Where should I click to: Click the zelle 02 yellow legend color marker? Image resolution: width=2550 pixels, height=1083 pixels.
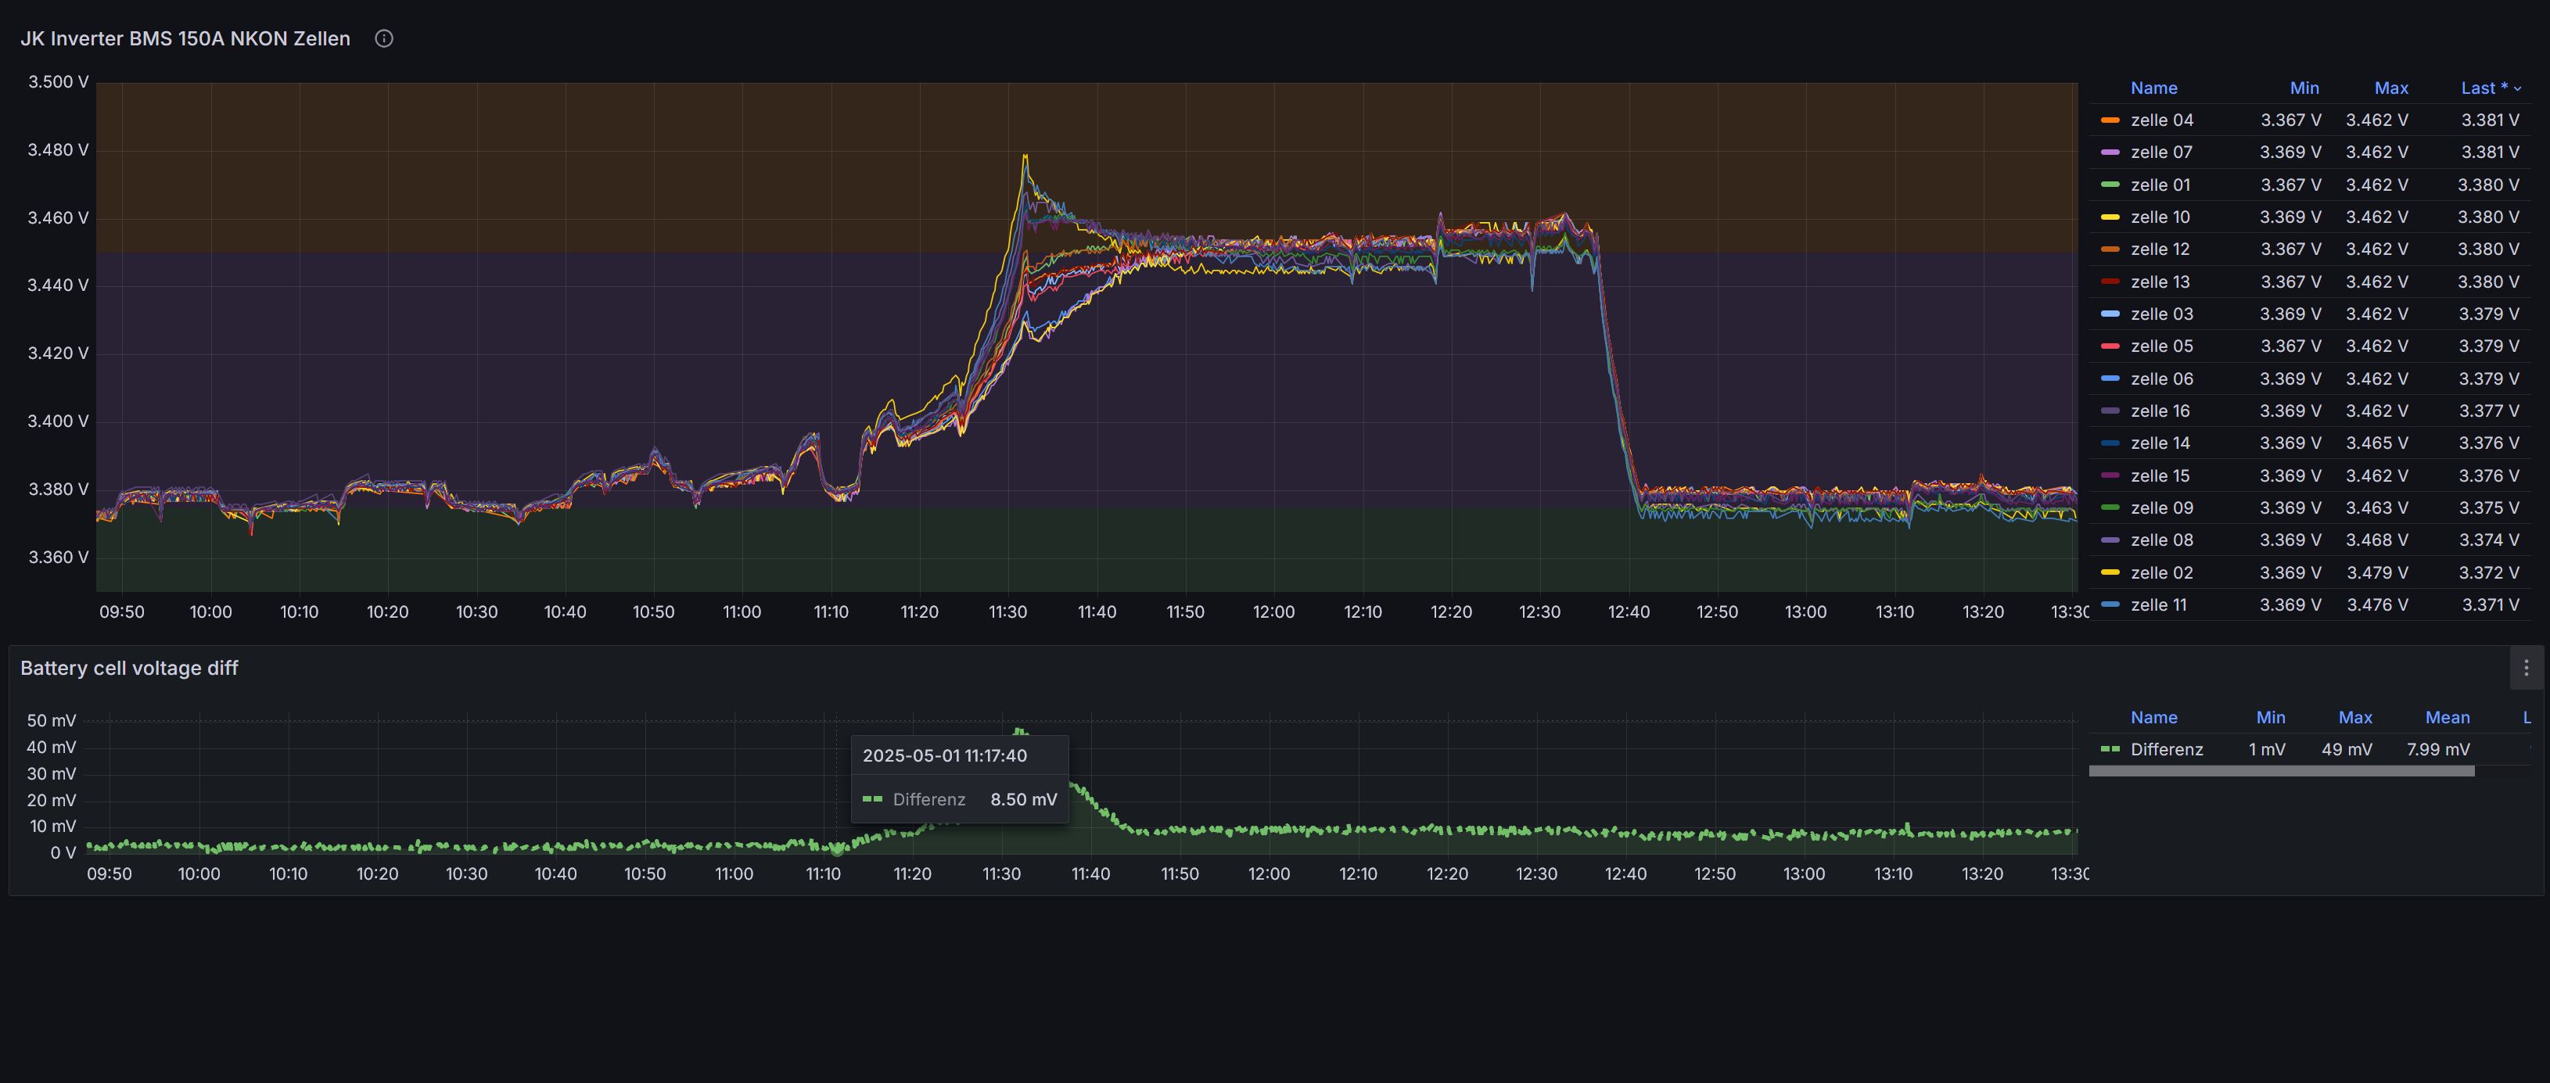click(x=2110, y=572)
